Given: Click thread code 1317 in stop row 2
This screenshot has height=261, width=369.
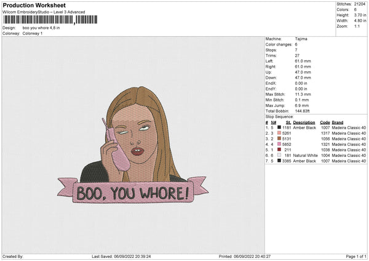Looking at the screenshot, I should (x=325, y=134).
